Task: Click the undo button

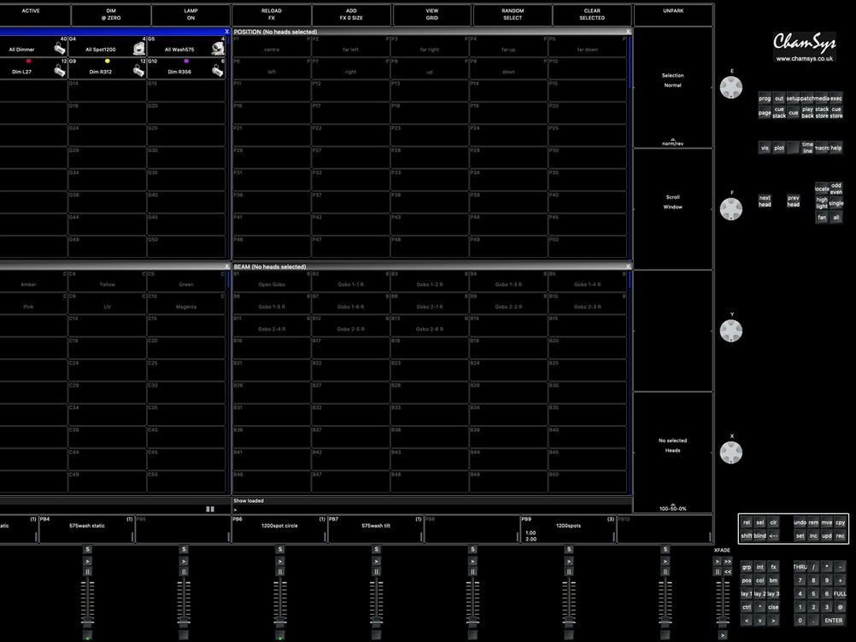Action: point(800,522)
